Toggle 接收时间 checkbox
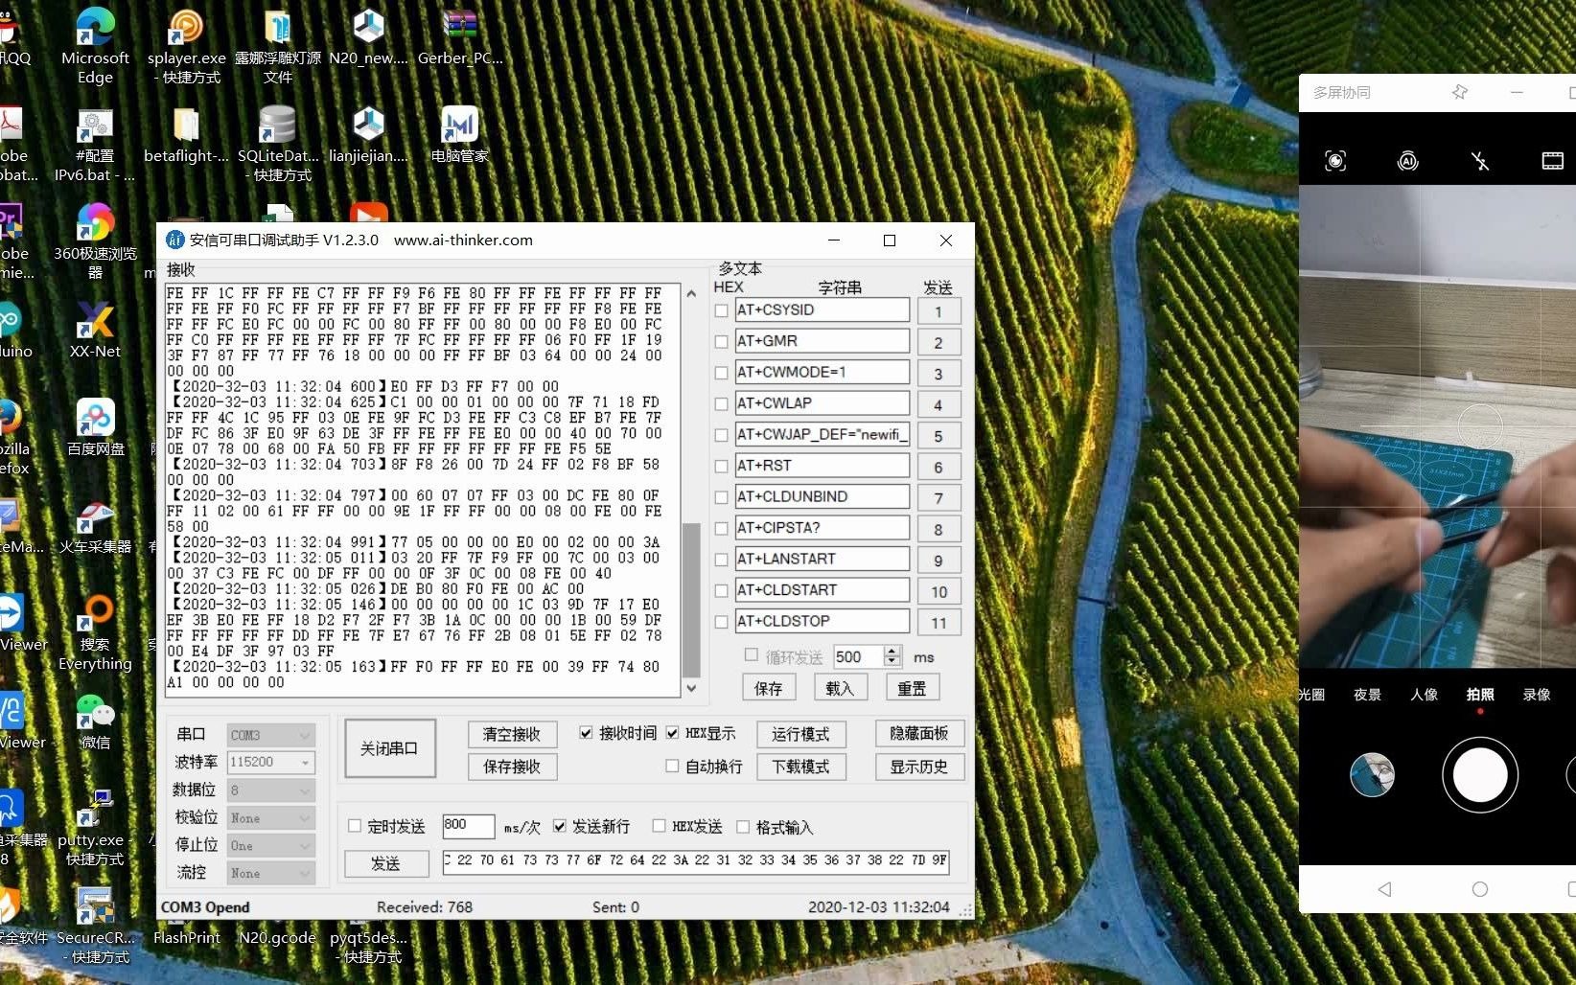The image size is (1576, 985). tap(586, 733)
